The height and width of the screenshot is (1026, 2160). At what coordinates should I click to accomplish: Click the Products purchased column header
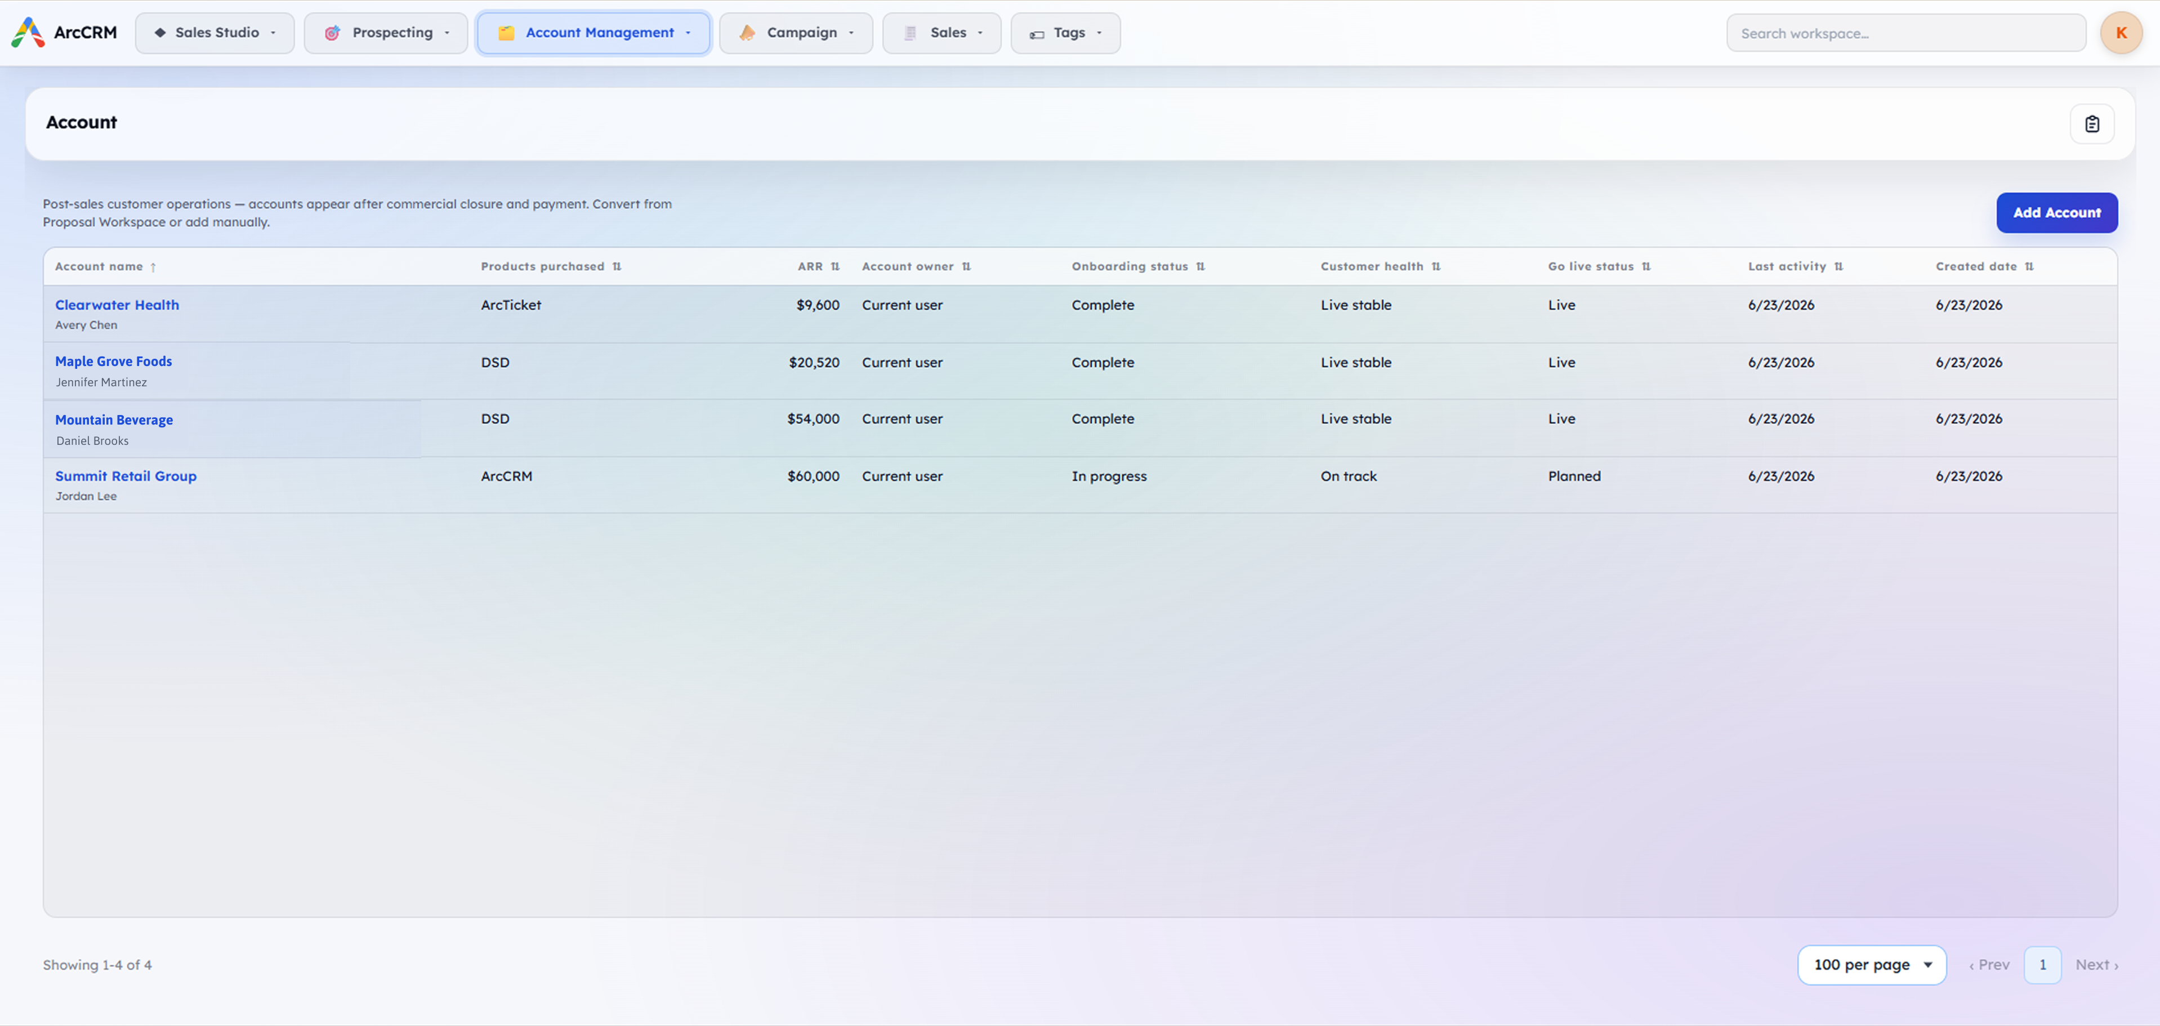coord(542,266)
